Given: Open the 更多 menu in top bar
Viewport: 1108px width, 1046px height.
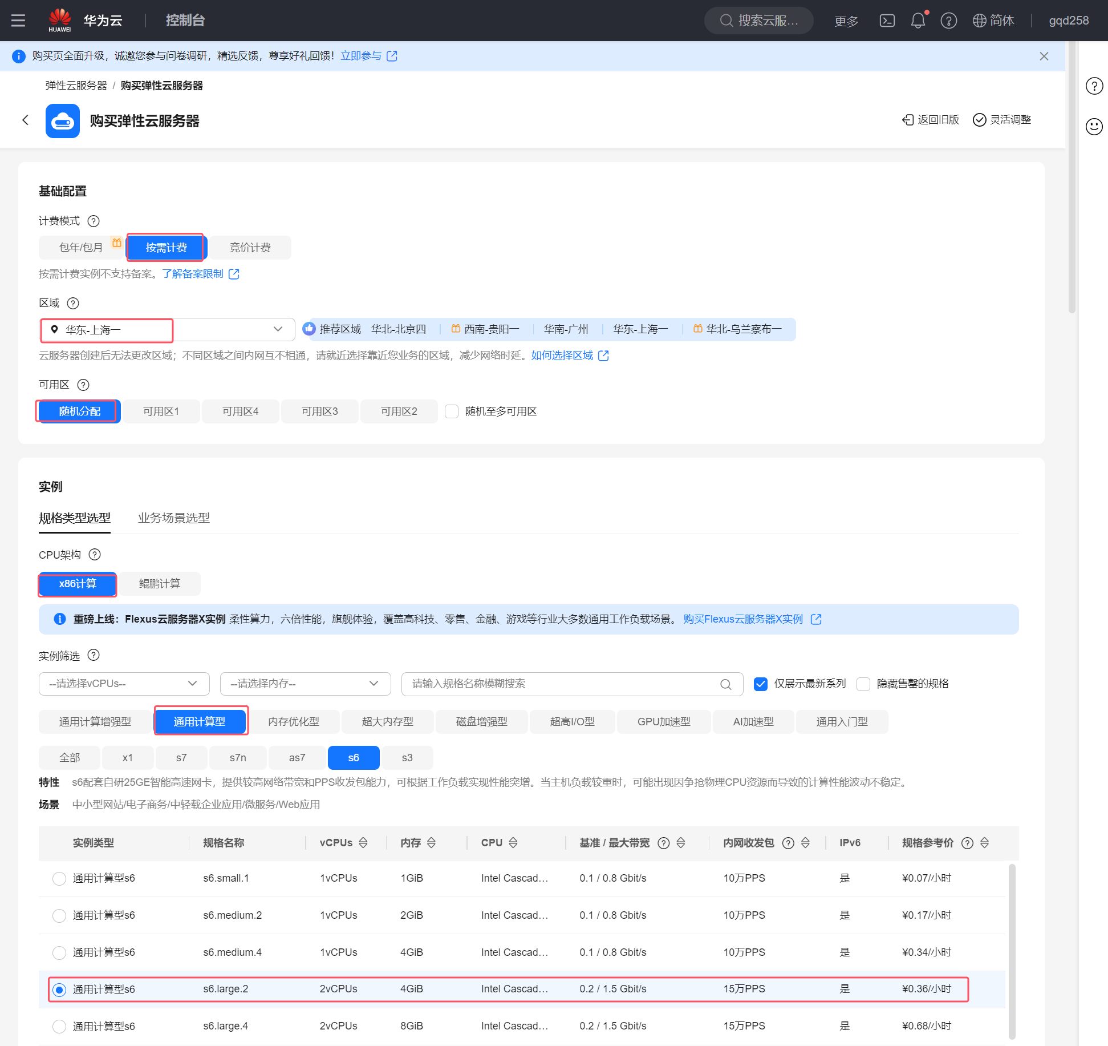Looking at the screenshot, I should click(846, 21).
